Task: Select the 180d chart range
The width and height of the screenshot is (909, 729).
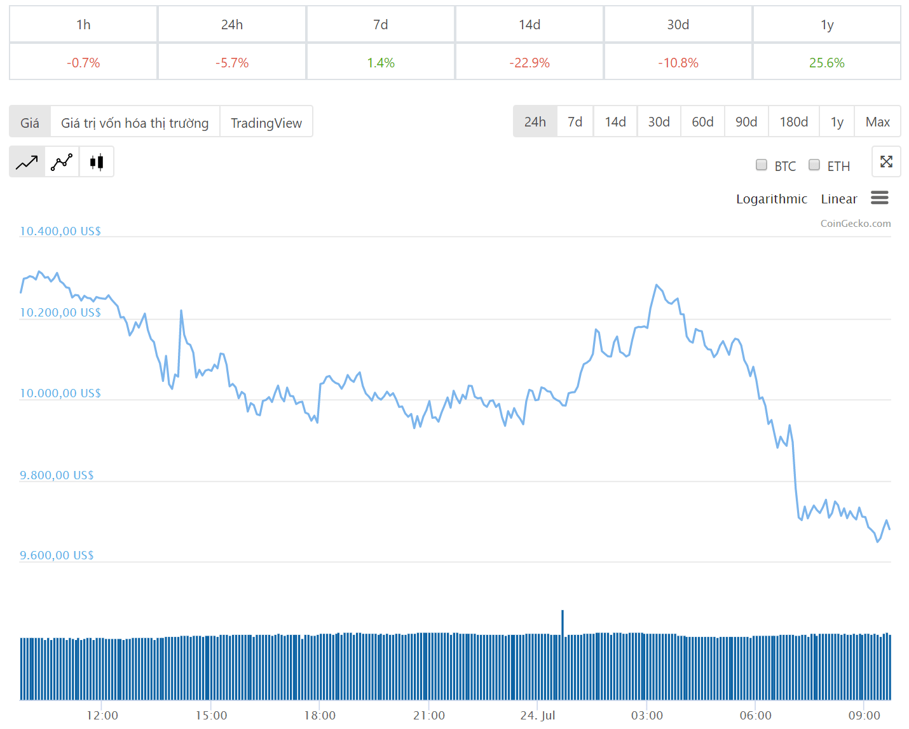Action: [794, 121]
